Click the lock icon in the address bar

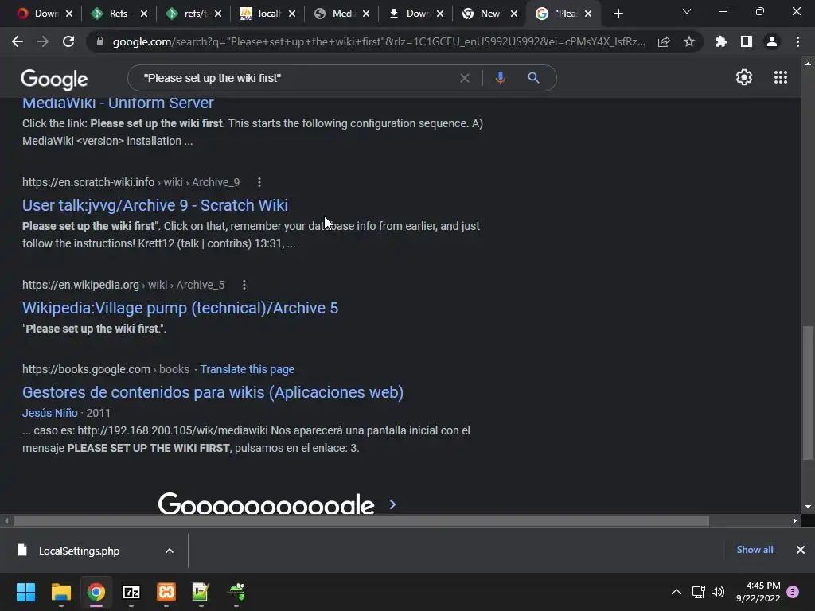pos(99,41)
